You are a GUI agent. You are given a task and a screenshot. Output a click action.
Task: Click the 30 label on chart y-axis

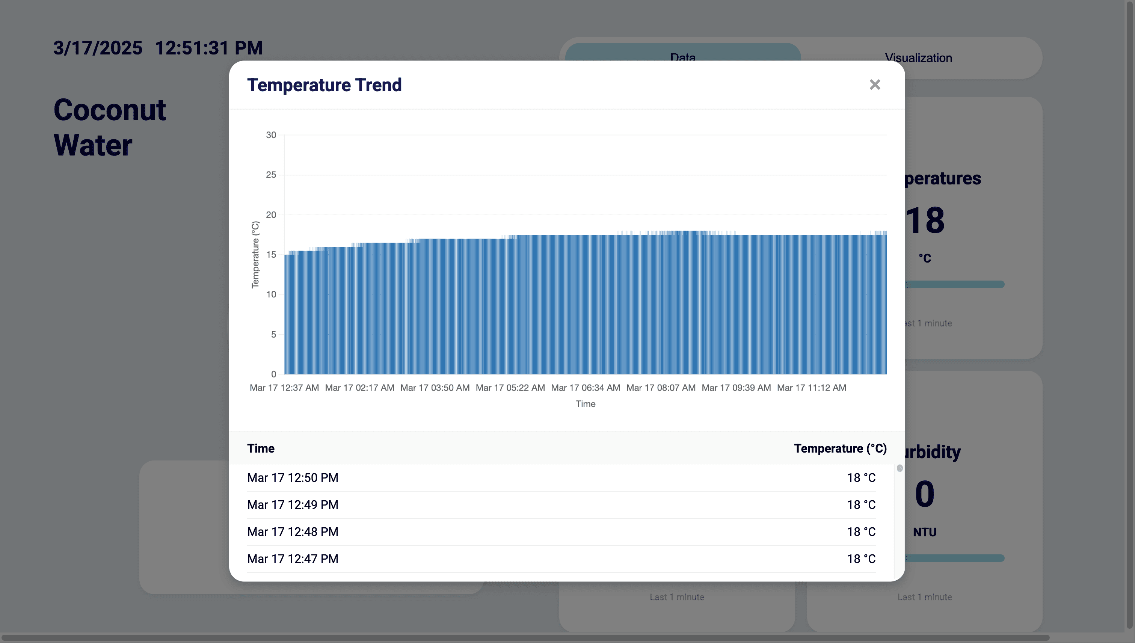pos(271,135)
